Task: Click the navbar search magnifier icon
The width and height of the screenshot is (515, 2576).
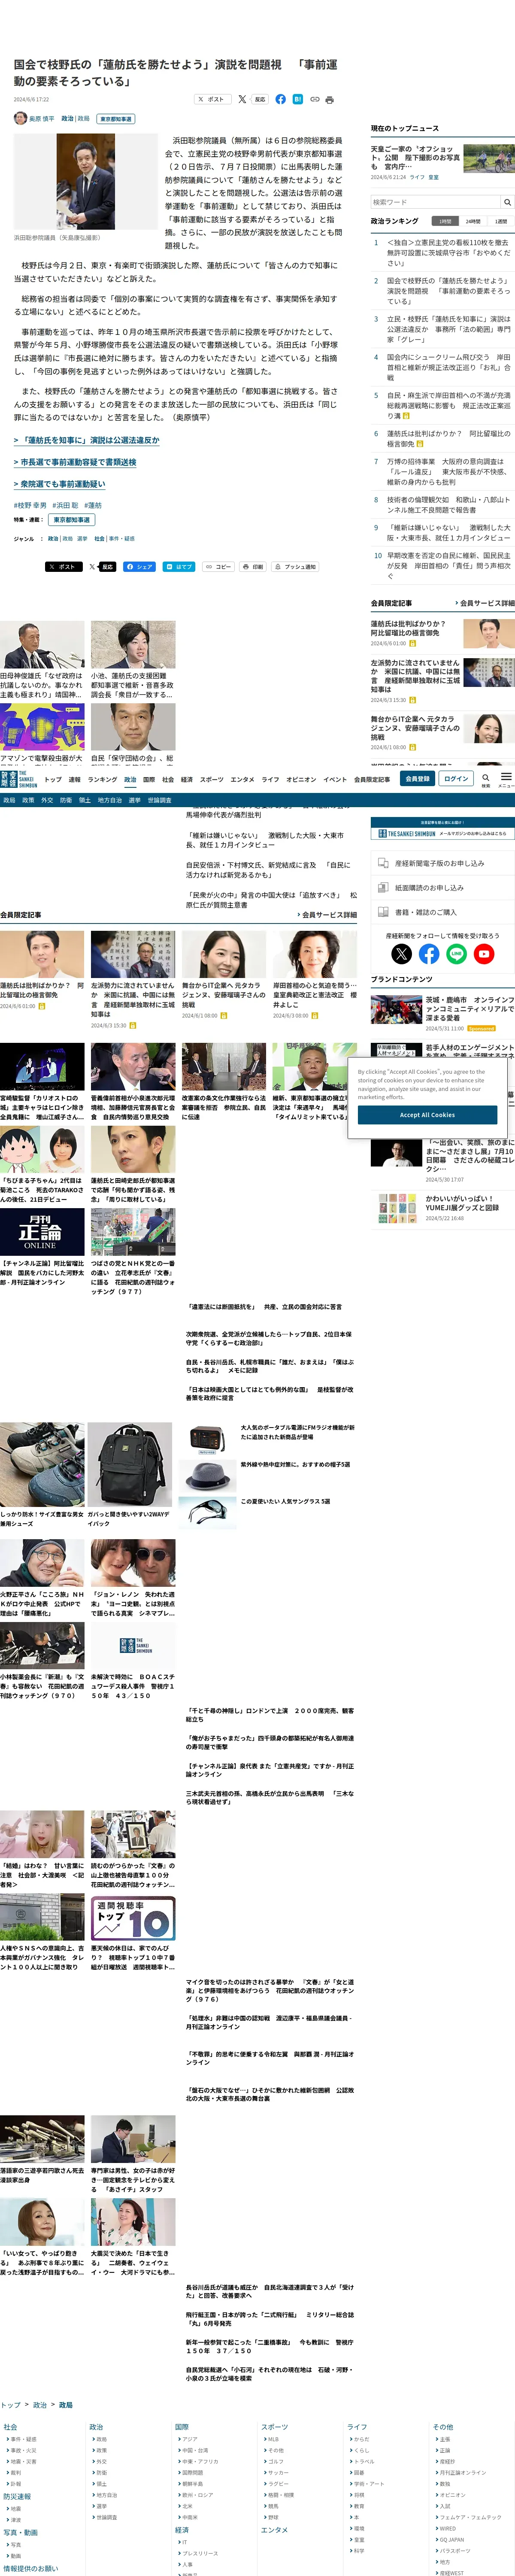Action: pyautogui.click(x=486, y=778)
